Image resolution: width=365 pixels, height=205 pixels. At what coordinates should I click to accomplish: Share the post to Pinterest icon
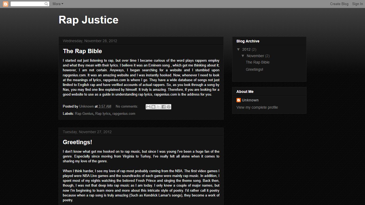[x=169, y=107]
